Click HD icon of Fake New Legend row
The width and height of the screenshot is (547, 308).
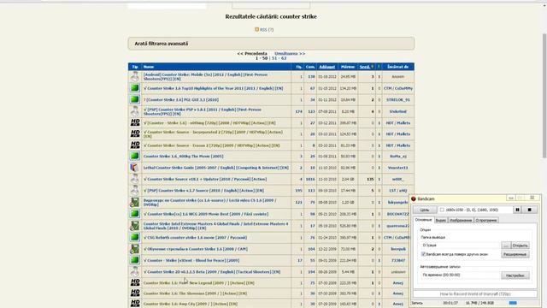pos(135,282)
